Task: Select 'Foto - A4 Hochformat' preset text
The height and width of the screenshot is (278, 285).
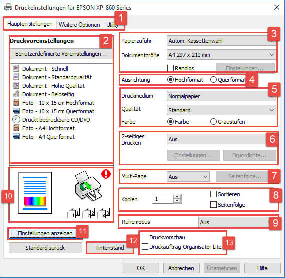Action: coord(48,128)
